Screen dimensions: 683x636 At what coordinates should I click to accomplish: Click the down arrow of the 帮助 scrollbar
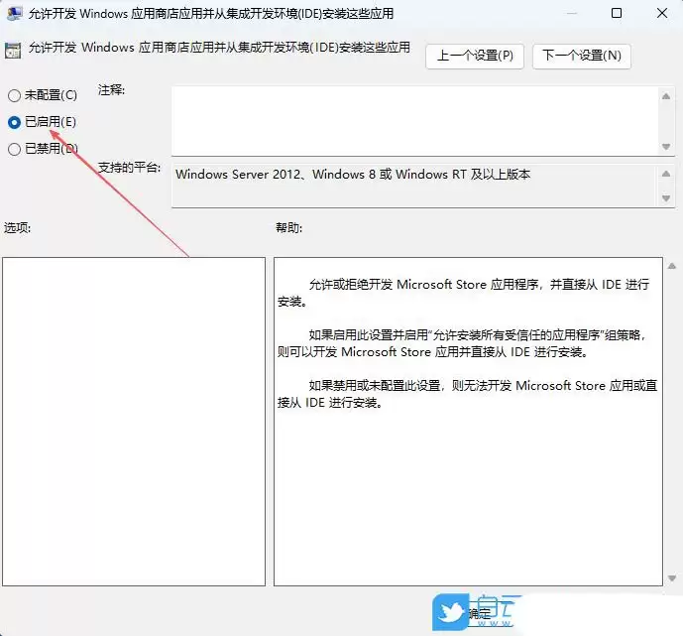(x=672, y=578)
